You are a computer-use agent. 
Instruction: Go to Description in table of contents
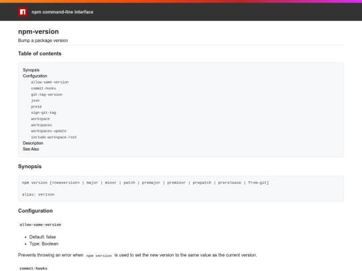33,143
